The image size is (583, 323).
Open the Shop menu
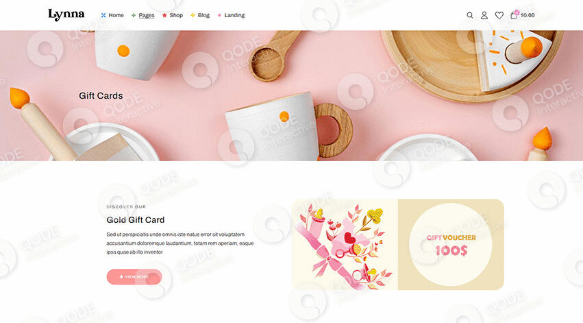(x=176, y=15)
